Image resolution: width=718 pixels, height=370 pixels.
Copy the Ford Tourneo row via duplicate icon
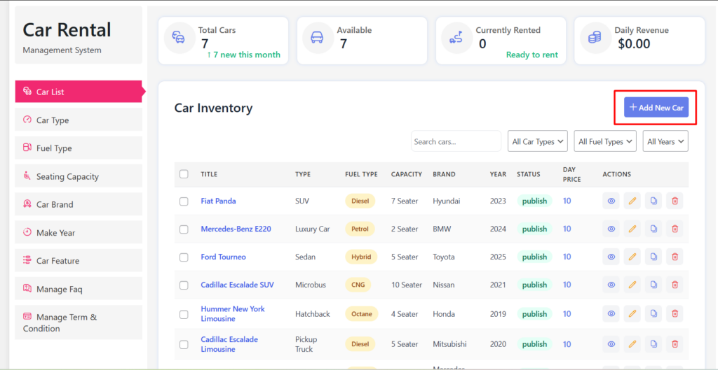point(653,257)
